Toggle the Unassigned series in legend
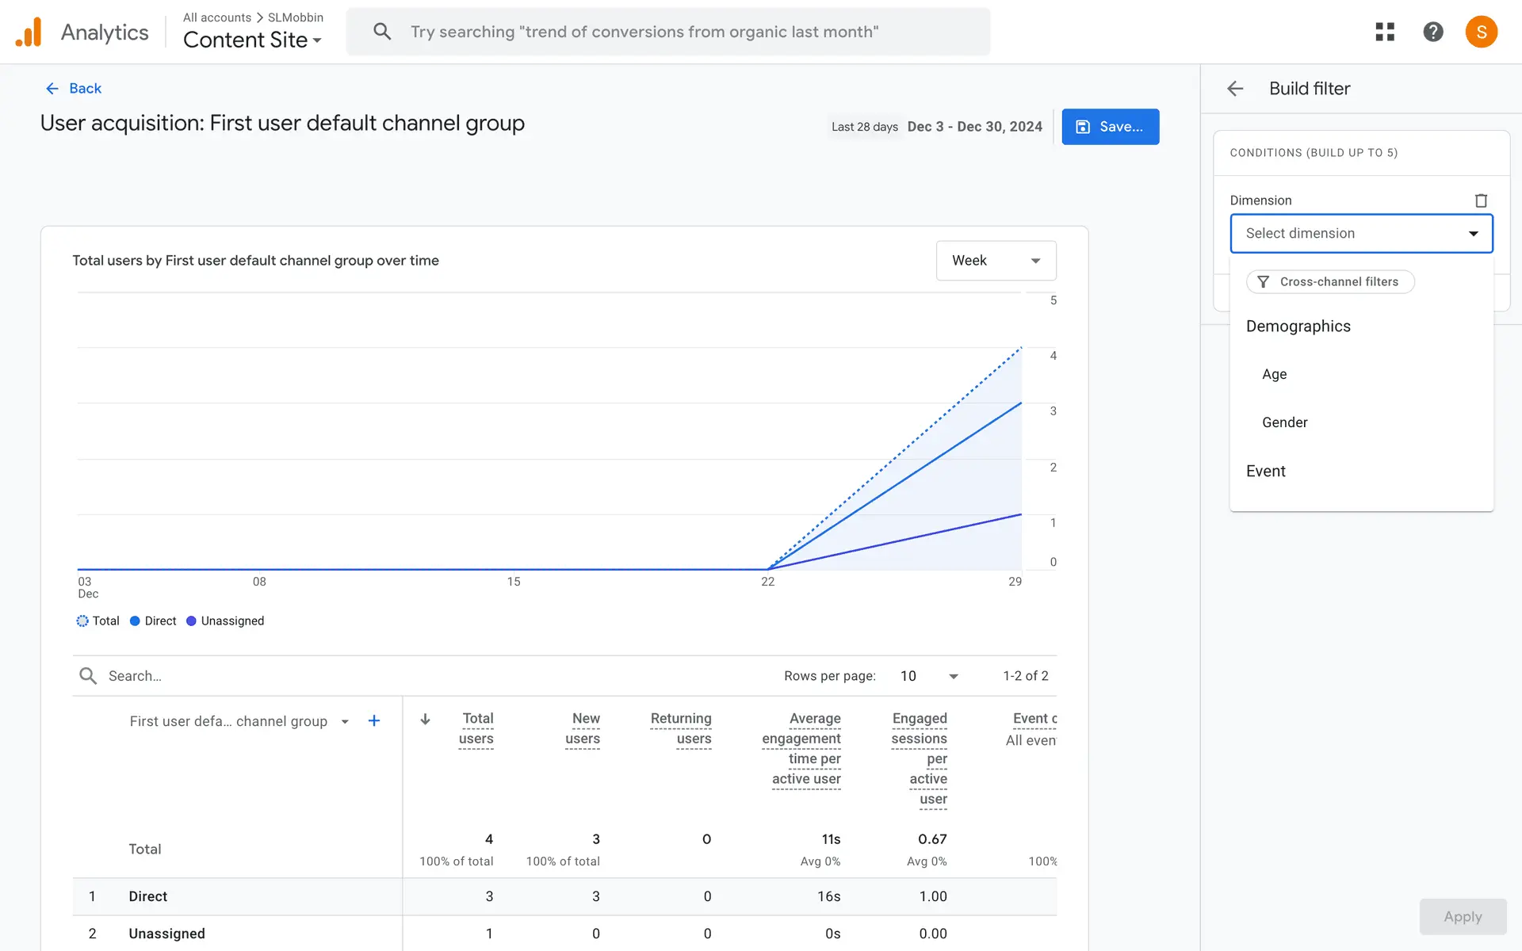 (225, 621)
